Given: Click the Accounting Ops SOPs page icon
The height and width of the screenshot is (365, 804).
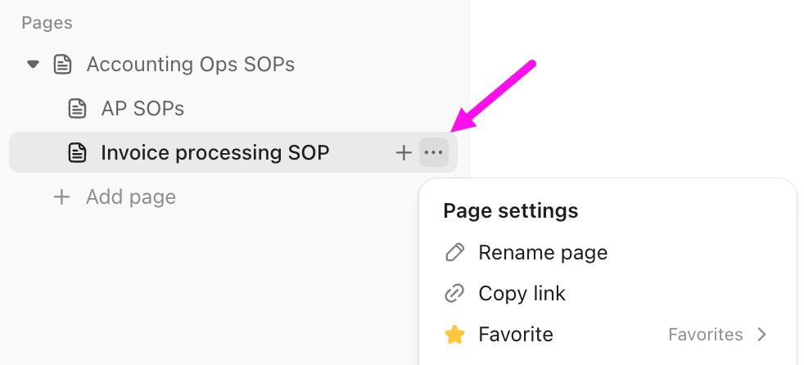Looking at the screenshot, I should (62, 64).
